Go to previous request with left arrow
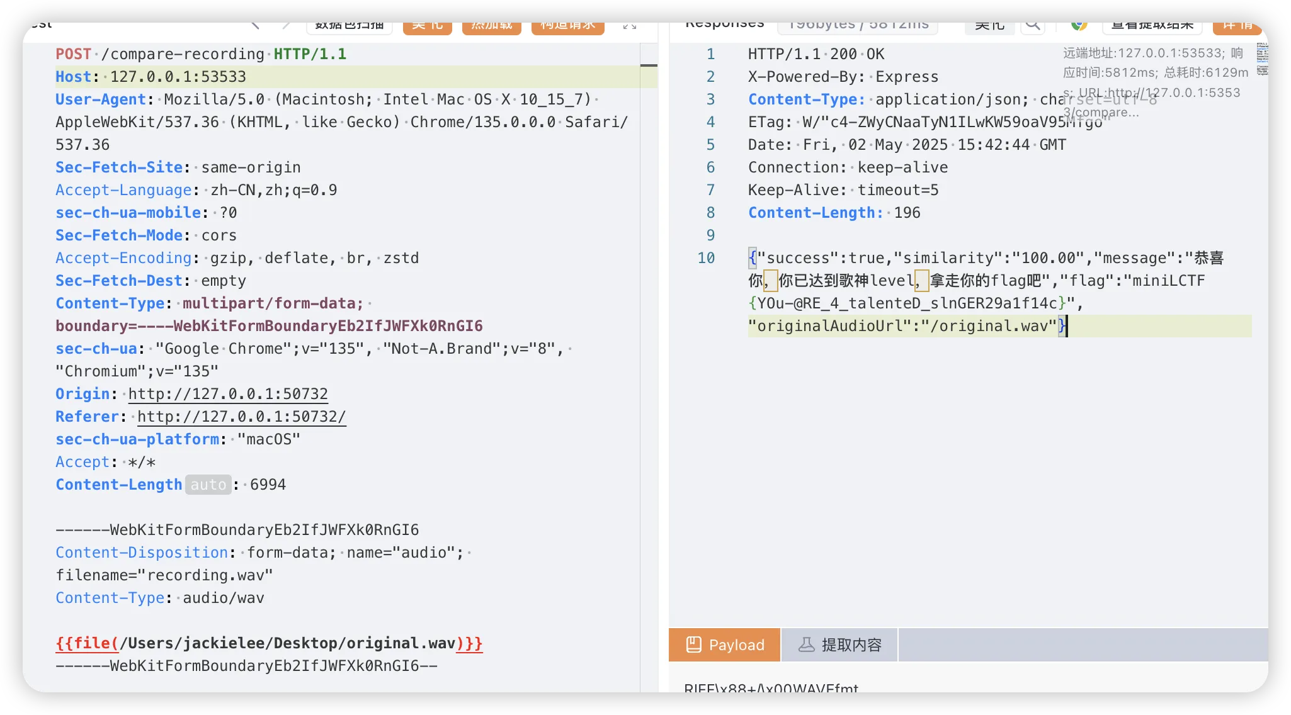This screenshot has width=1291, height=715. 255,25
